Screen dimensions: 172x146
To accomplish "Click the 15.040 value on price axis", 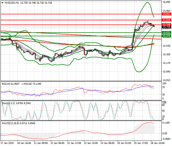I will [x=166, y=72].
